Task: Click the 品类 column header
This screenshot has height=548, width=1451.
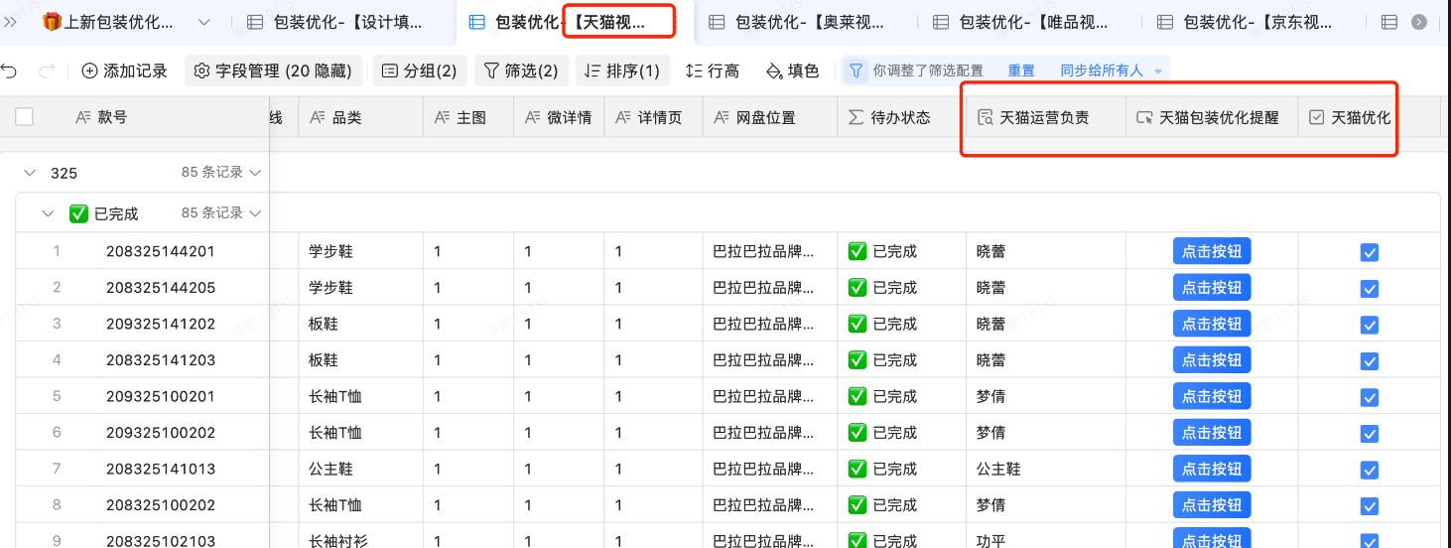Action: click(x=361, y=117)
